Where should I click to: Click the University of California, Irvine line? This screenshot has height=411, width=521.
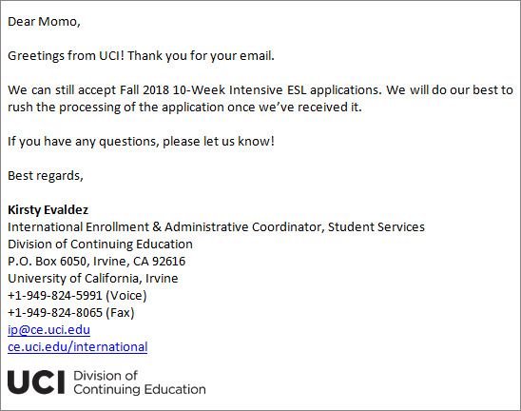pyautogui.click(x=93, y=279)
